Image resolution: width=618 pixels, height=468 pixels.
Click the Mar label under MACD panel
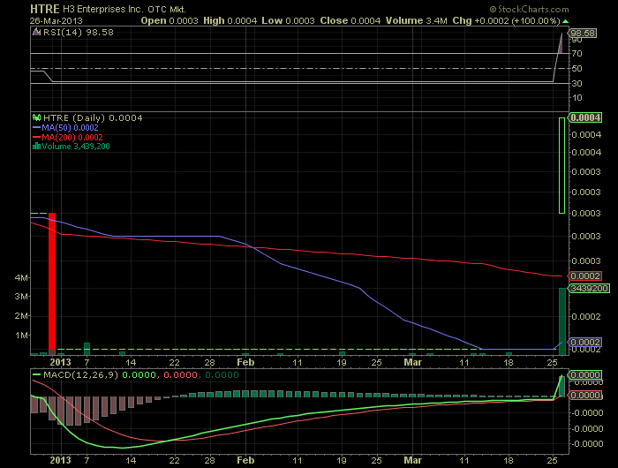coord(412,460)
